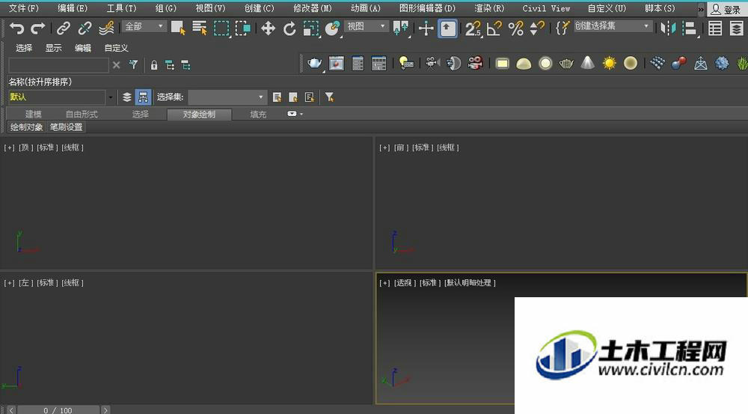Toggle keyboard shortcut override button
Image resolution: width=748 pixels, height=414 pixels.
point(447,28)
